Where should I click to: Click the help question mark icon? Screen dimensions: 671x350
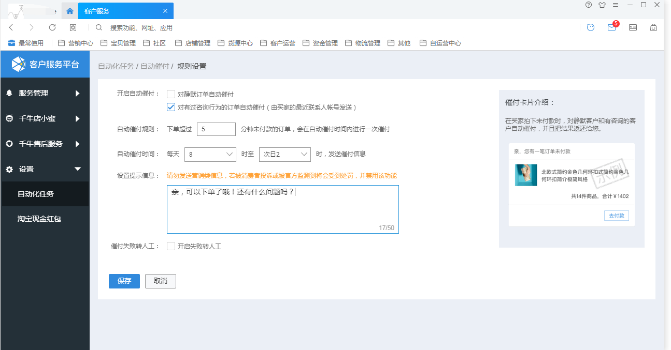pyautogui.click(x=589, y=5)
